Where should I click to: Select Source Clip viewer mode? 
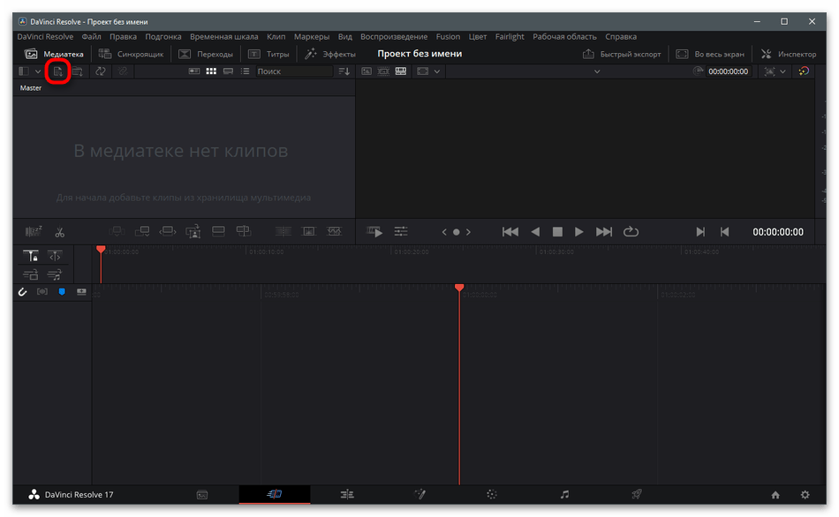(367, 71)
